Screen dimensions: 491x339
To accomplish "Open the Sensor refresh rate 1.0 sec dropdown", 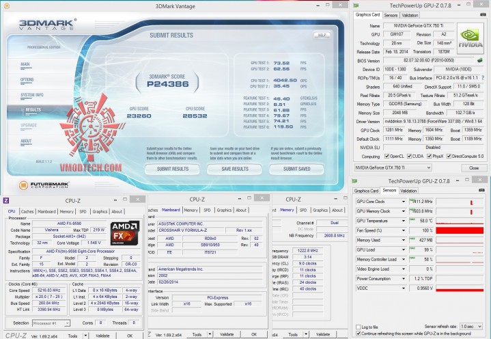I will (471, 327).
